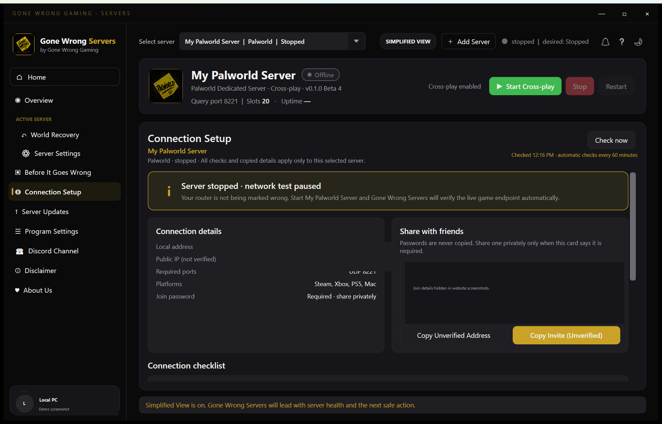
Task: Click the 'Local address' row label
Action: pyautogui.click(x=174, y=247)
